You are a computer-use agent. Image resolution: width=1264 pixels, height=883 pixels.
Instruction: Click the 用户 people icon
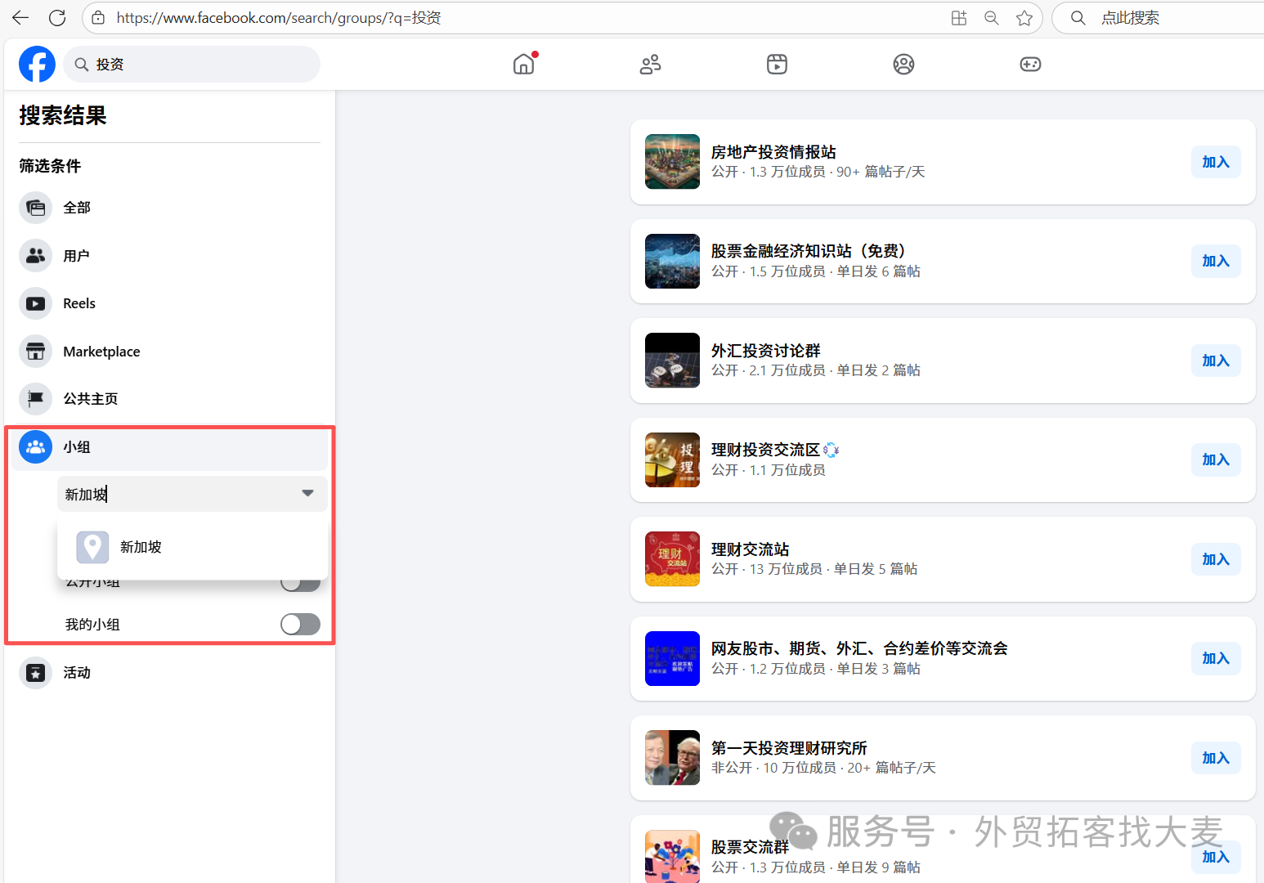[x=35, y=256]
